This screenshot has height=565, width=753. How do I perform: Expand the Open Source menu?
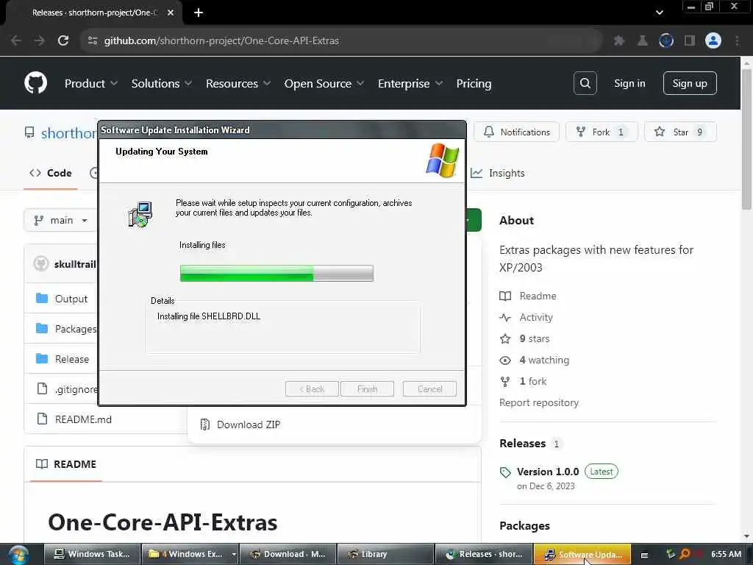(x=324, y=84)
